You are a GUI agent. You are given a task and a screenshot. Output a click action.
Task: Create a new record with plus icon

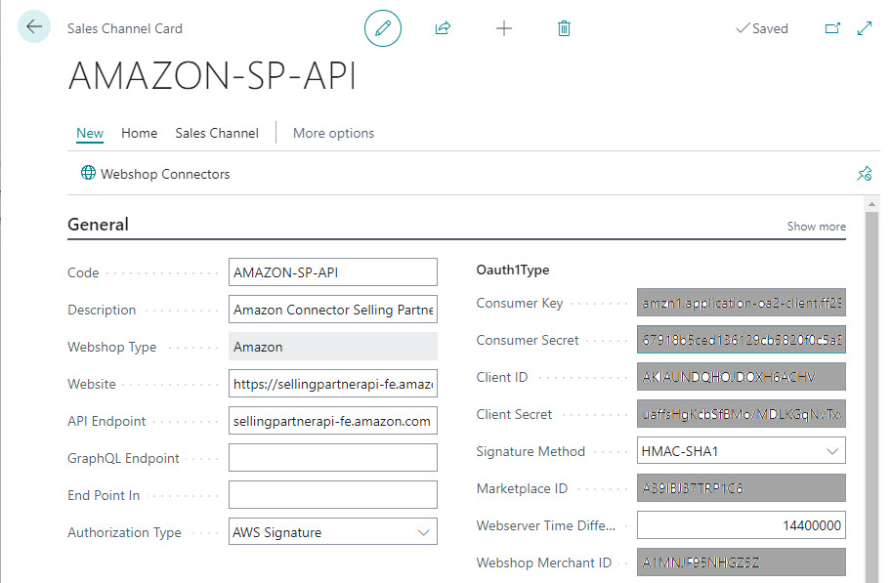click(503, 28)
